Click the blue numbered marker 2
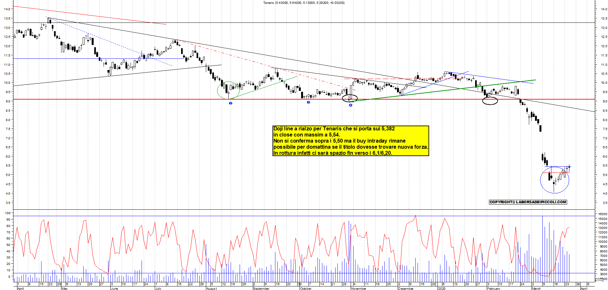The height and width of the screenshot is (290, 608). (230, 103)
